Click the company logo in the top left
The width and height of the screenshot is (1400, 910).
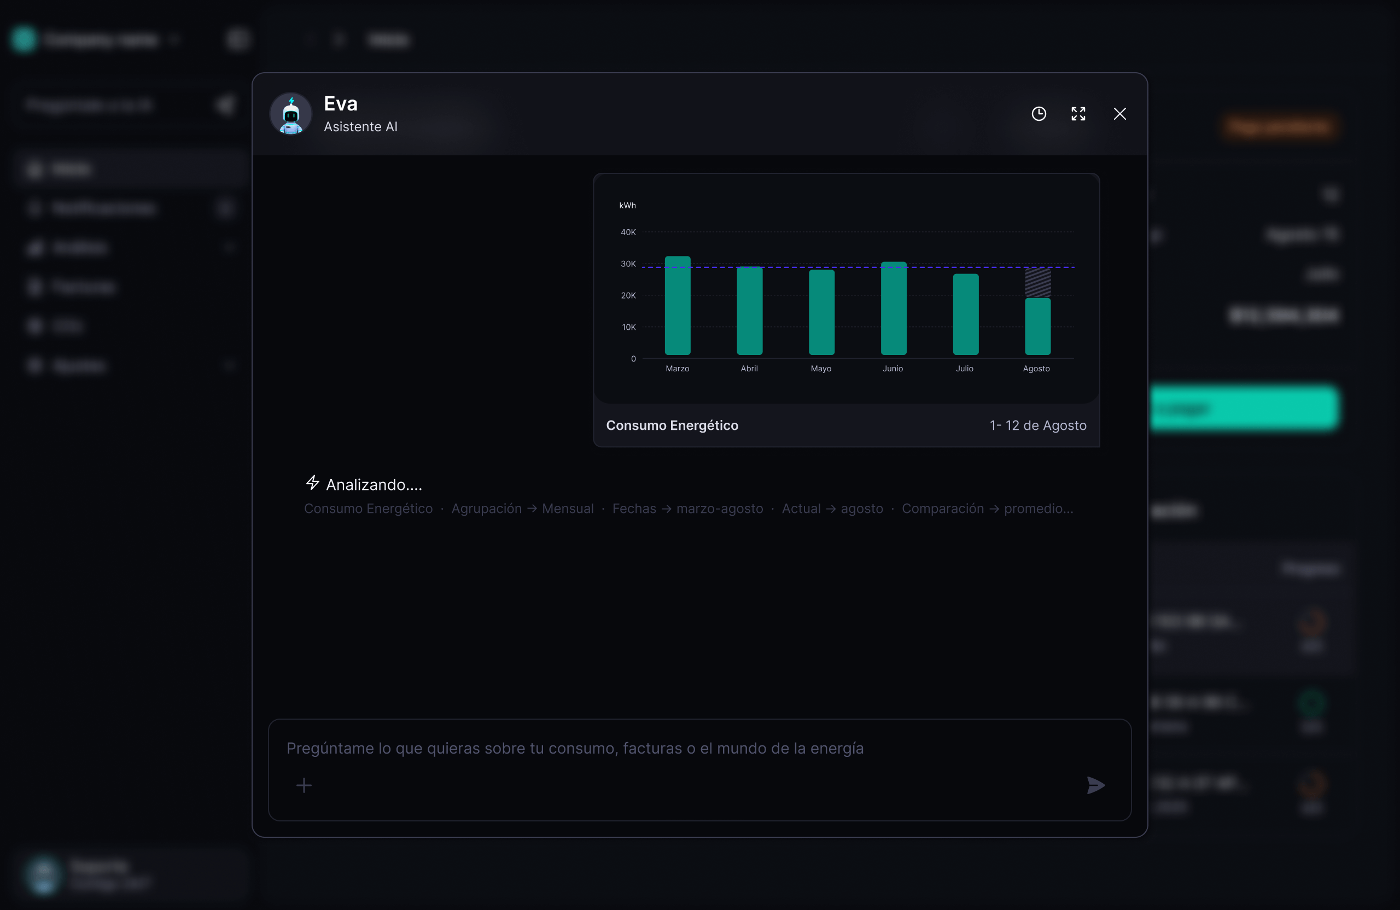pos(24,39)
